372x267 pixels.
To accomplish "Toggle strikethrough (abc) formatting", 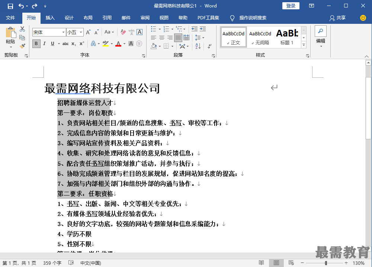I will point(65,44).
